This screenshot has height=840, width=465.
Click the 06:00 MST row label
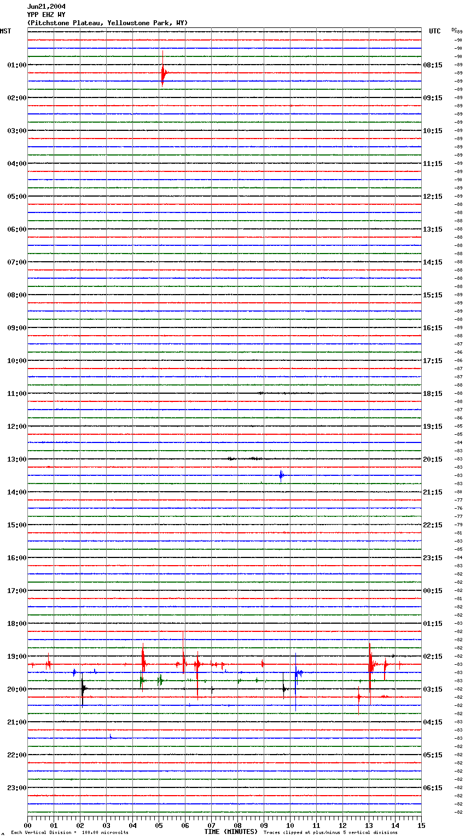(17, 229)
